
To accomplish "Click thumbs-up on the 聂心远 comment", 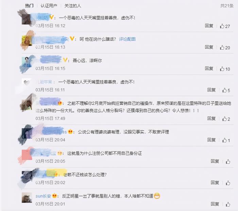I will click(225, 69).
